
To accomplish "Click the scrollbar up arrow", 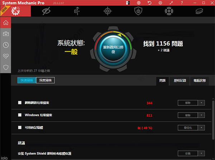I will point(213,99).
